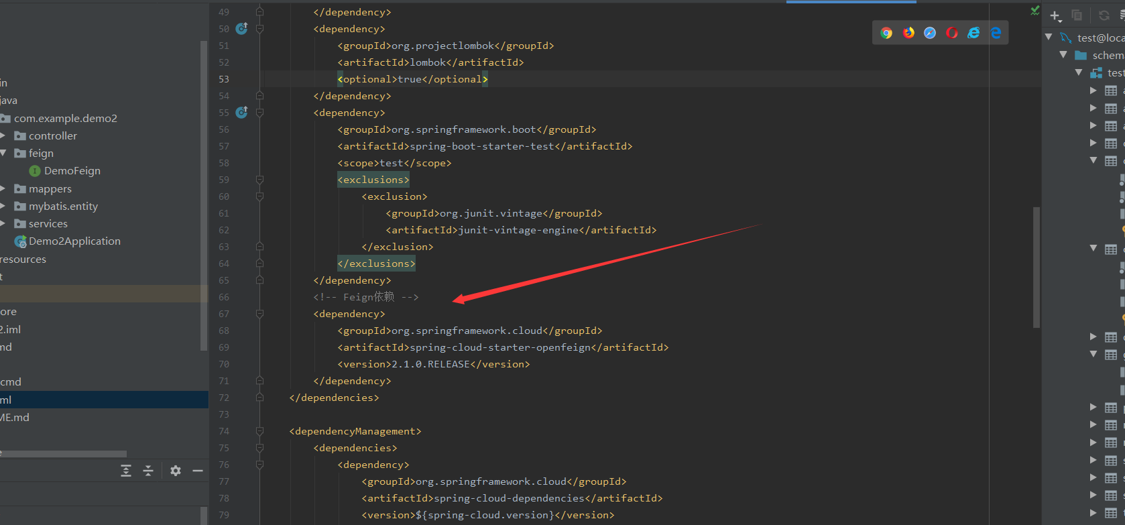
Task: Open preview in Safari browser
Action: click(930, 33)
